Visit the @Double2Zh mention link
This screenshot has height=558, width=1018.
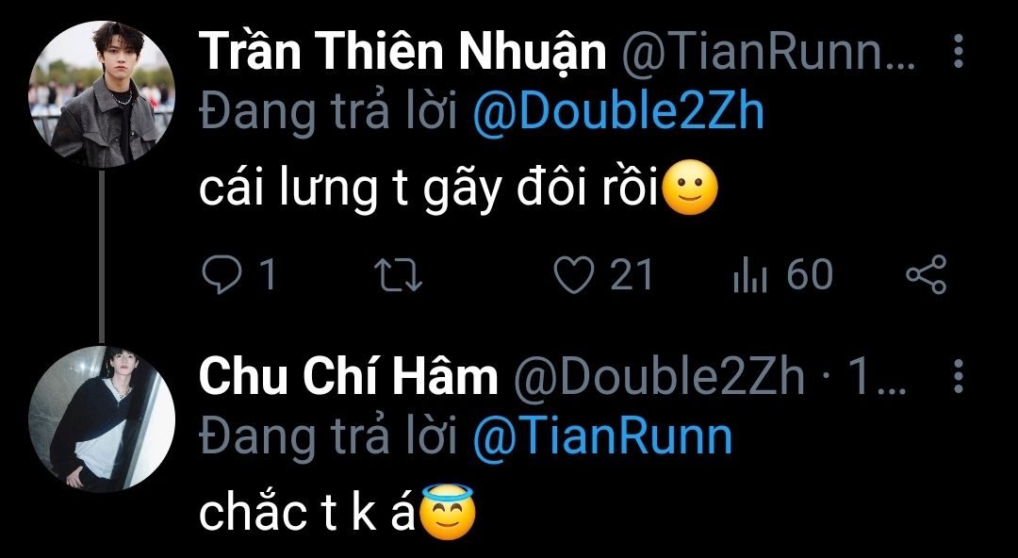click(618, 112)
